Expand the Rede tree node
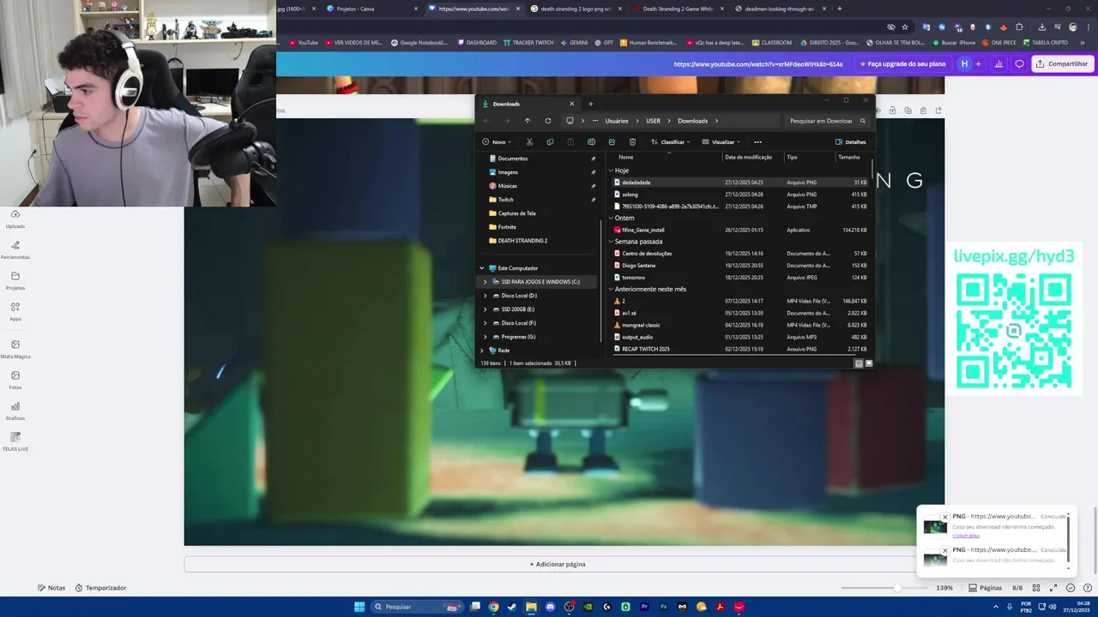This screenshot has height=617, width=1098. click(482, 350)
